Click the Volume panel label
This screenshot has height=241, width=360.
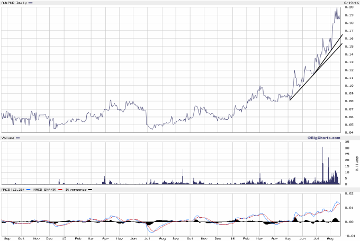coord(8,138)
